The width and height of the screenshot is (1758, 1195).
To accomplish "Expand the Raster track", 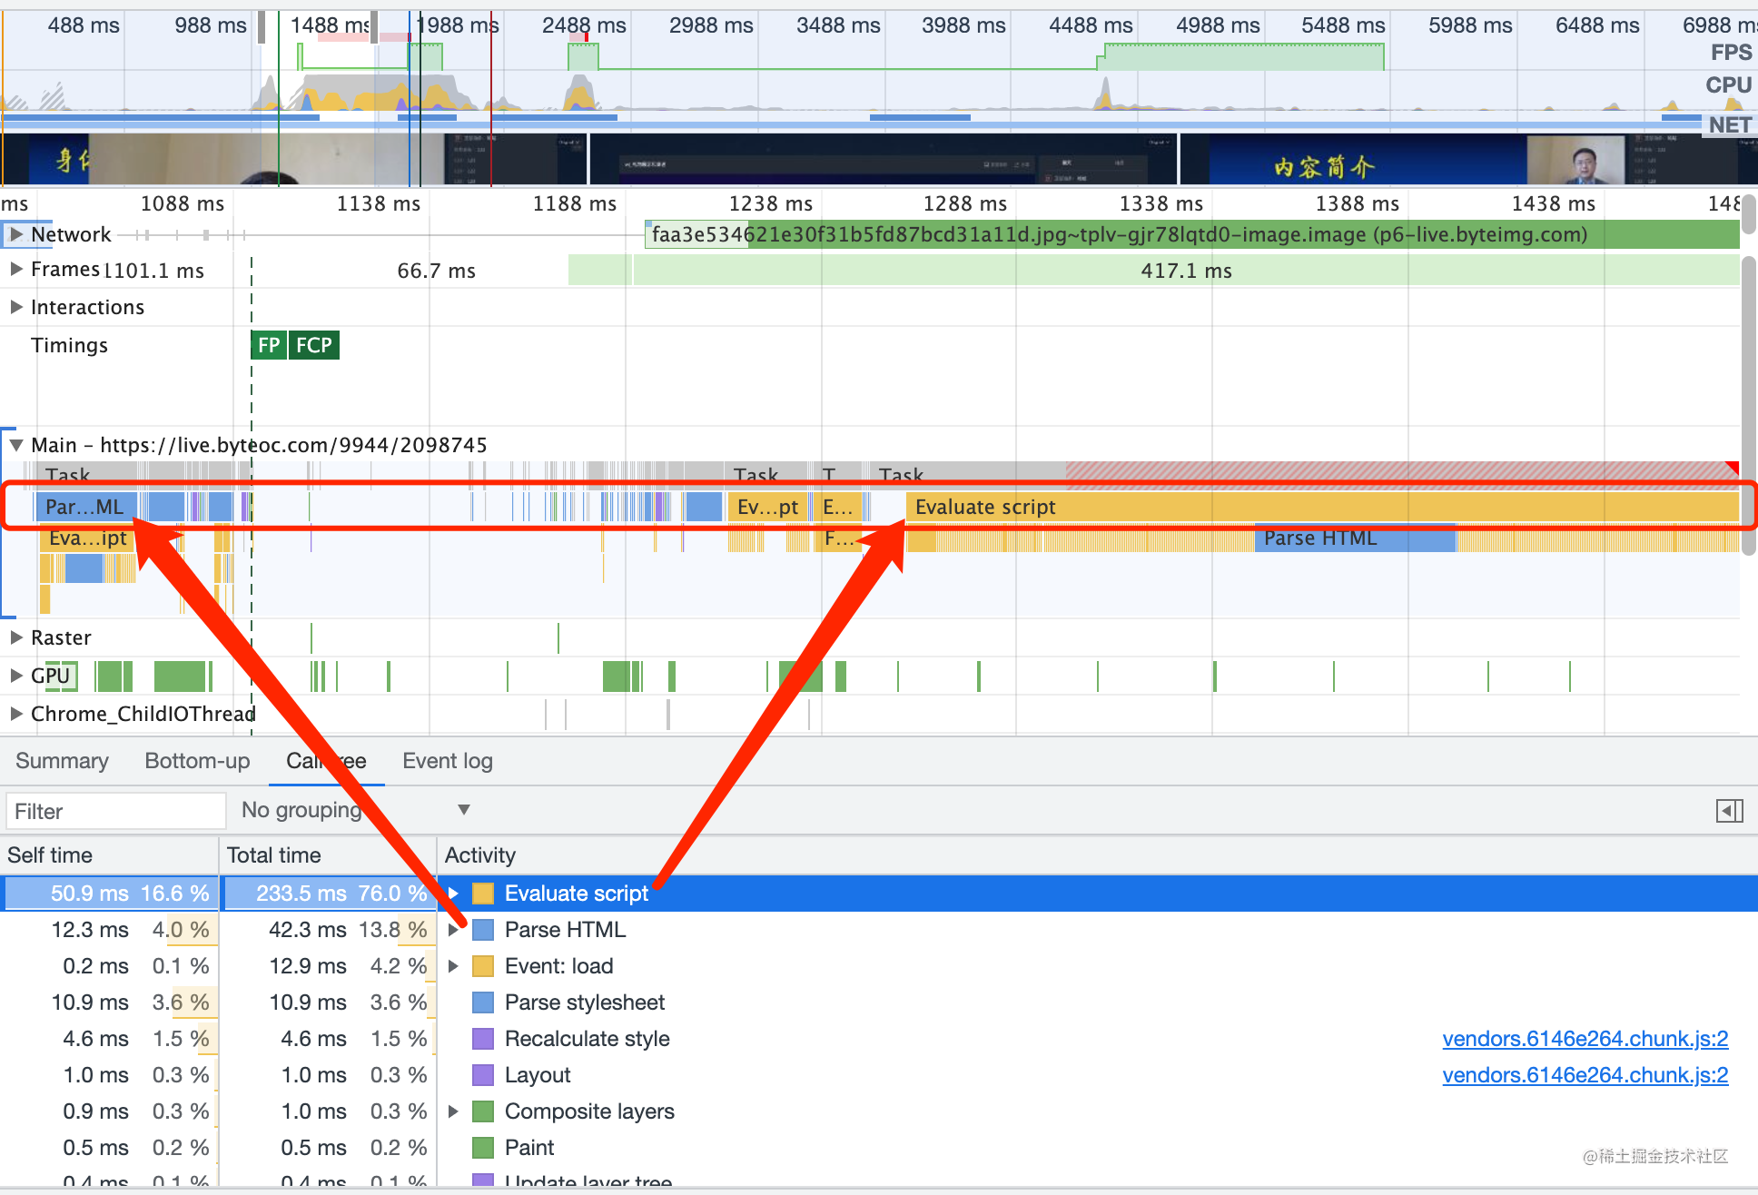I will tap(15, 637).
